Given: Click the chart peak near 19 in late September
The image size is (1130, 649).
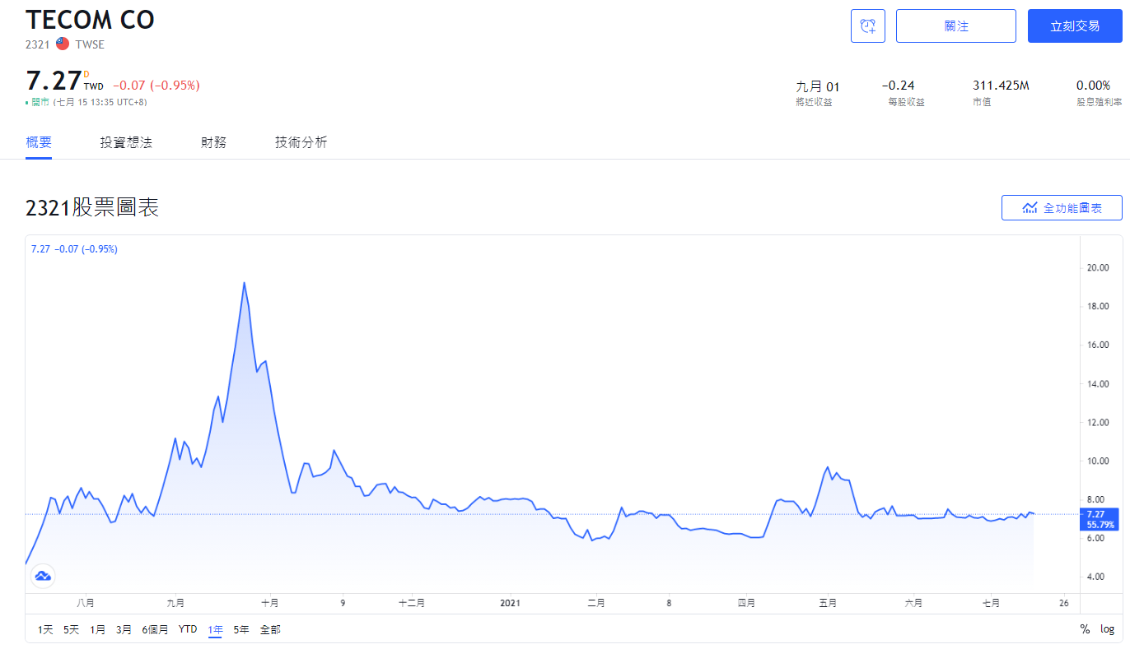Looking at the screenshot, I should 244,283.
